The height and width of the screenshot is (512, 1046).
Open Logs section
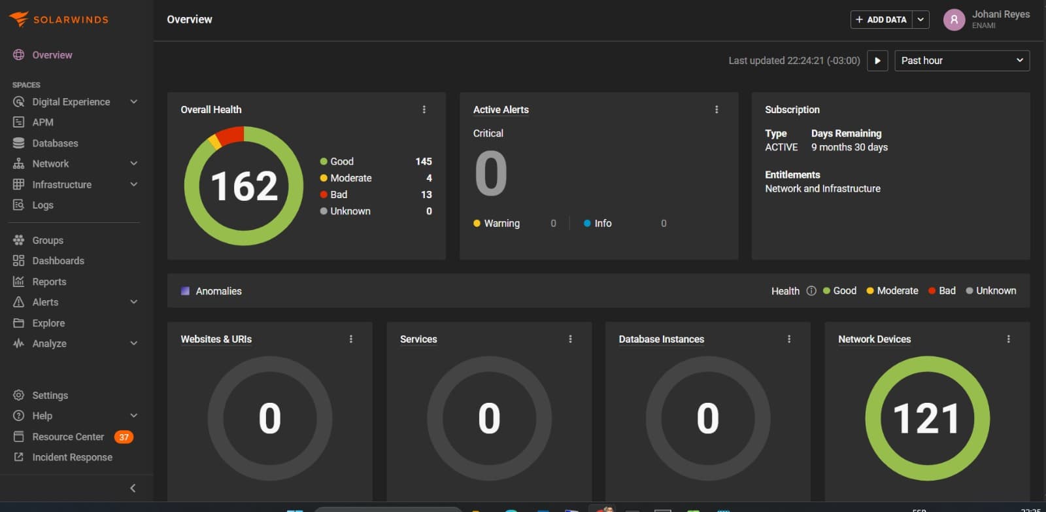(43, 205)
